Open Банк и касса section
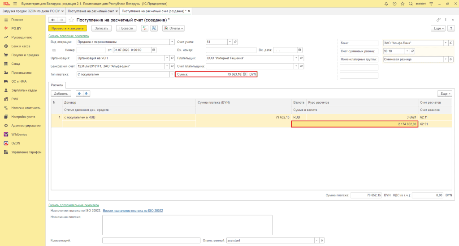 21,46
